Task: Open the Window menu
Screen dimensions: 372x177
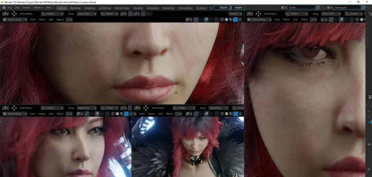Action: click(38, 8)
